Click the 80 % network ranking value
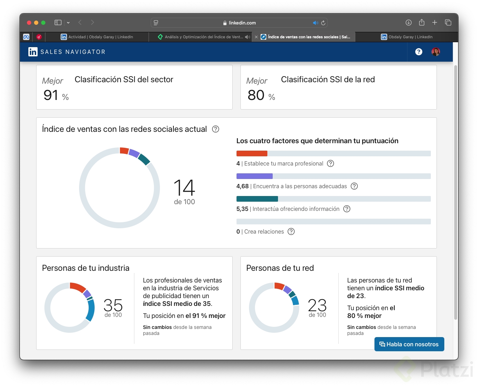This screenshot has width=478, height=386. click(261, 95)
